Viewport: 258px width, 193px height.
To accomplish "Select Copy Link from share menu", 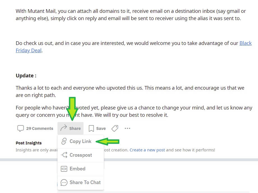I will pyautogui.click(x=81, y=141).
